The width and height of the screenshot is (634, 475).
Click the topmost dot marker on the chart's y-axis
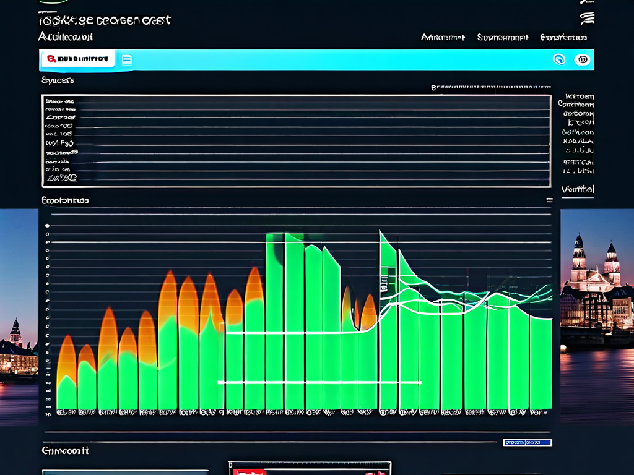(x=48, y=226)
